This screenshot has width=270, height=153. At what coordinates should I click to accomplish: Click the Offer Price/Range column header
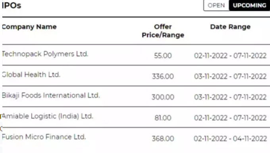click(163, 31)
